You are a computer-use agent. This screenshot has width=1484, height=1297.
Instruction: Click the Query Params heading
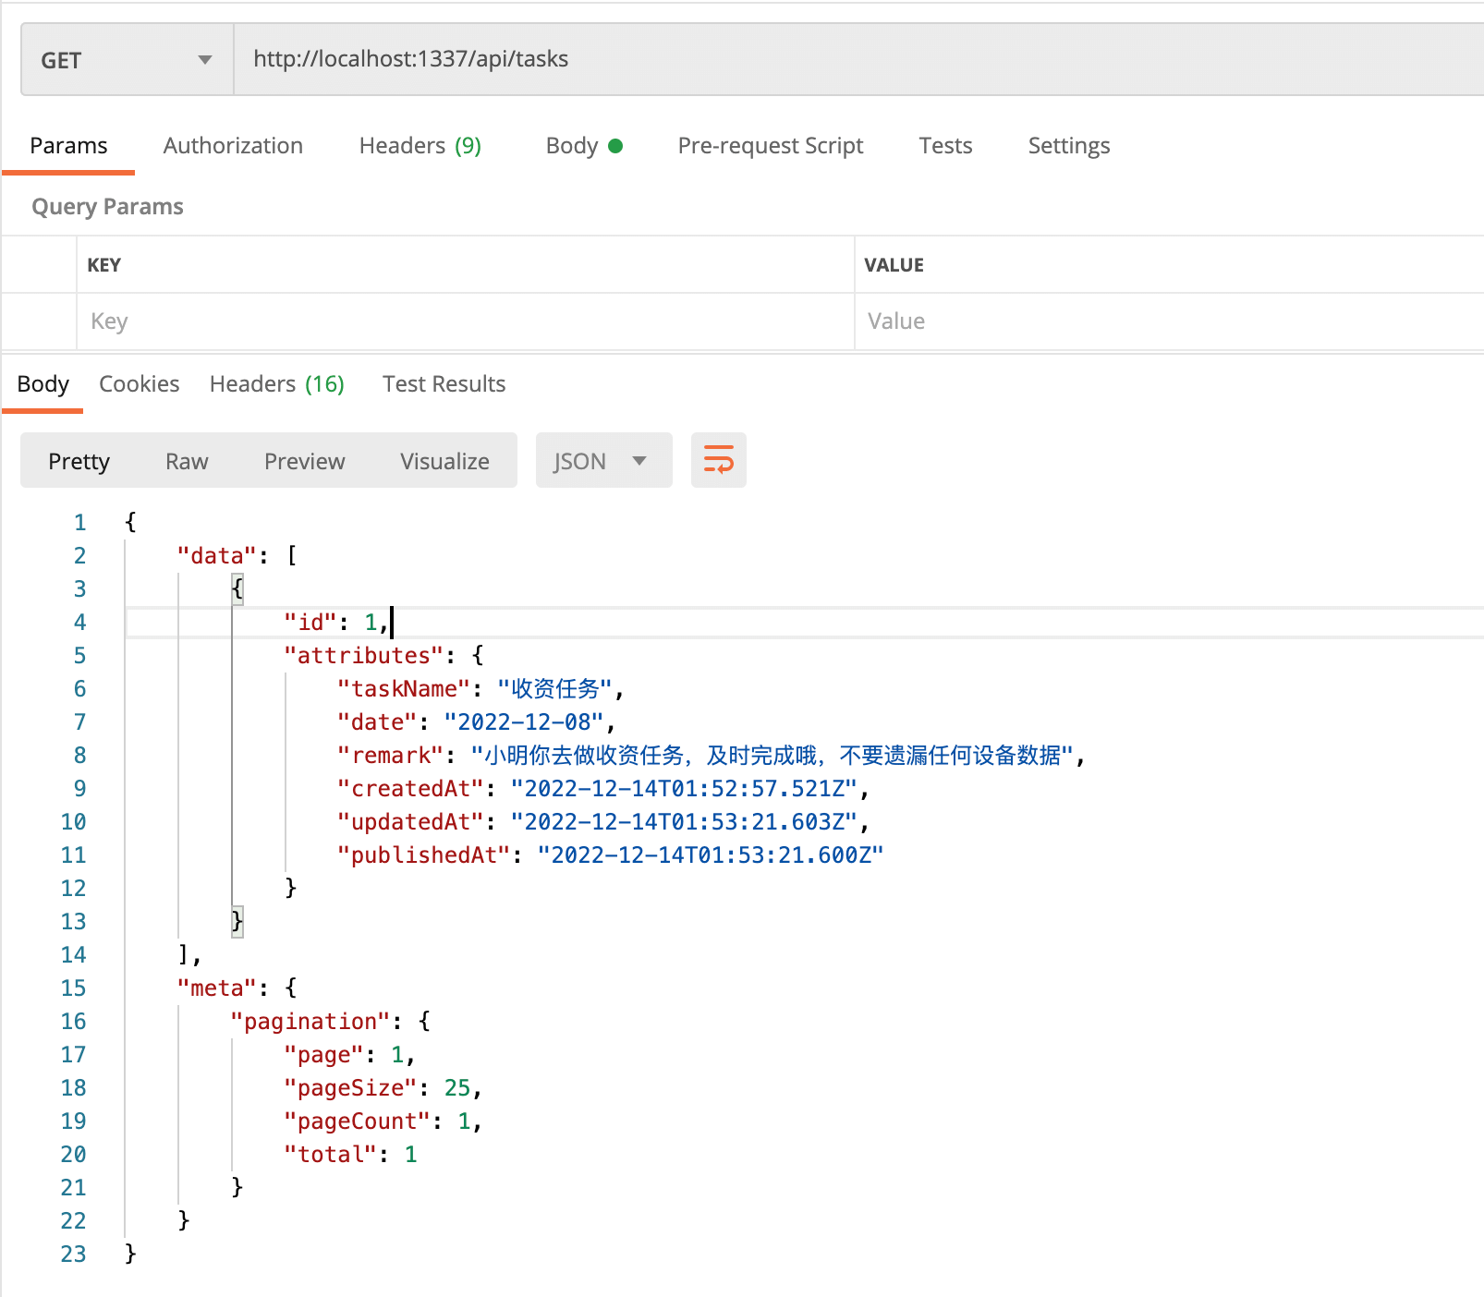[x=107, y=207]
